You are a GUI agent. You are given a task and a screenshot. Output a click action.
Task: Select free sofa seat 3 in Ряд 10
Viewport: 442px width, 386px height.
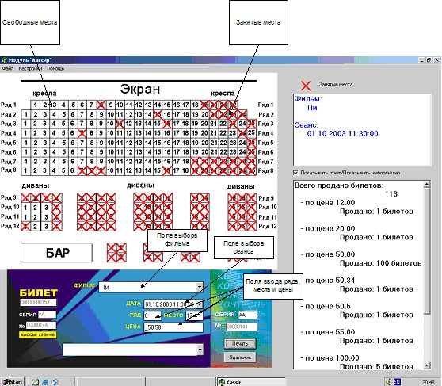click(x=46, y=208)
